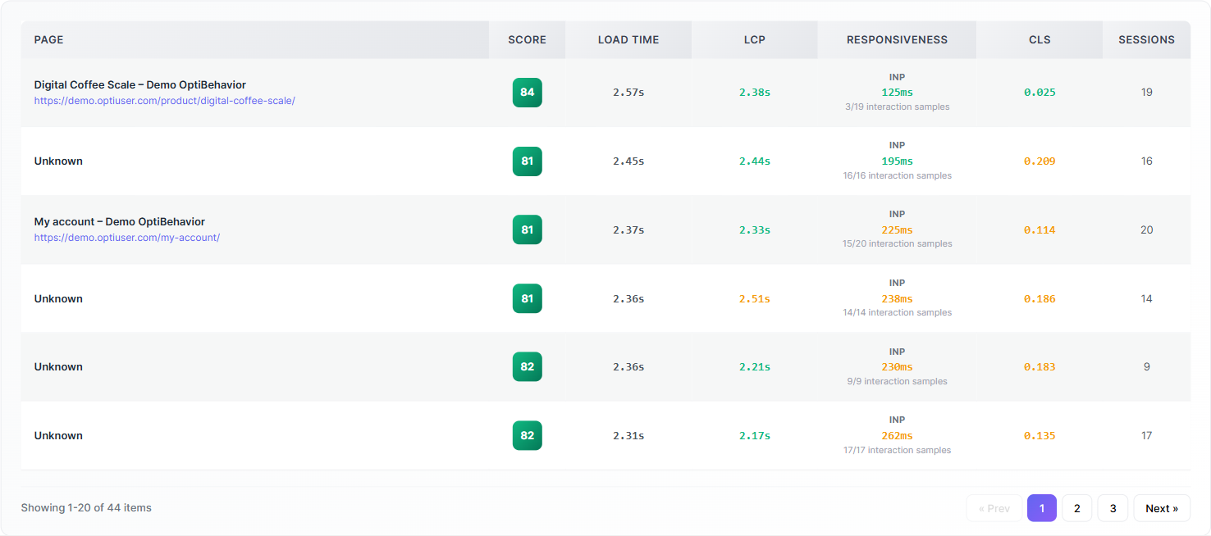Click the Digital Coffee Scale page title
The image size is (1211, 536).
click(140, 85)
